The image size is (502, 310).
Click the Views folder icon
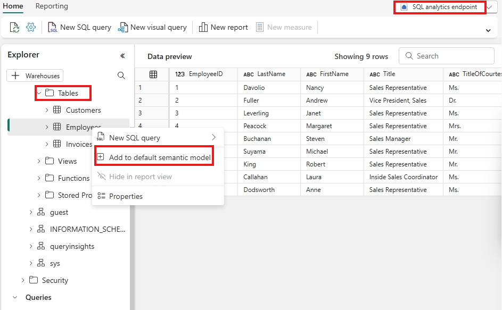(50, 161)
